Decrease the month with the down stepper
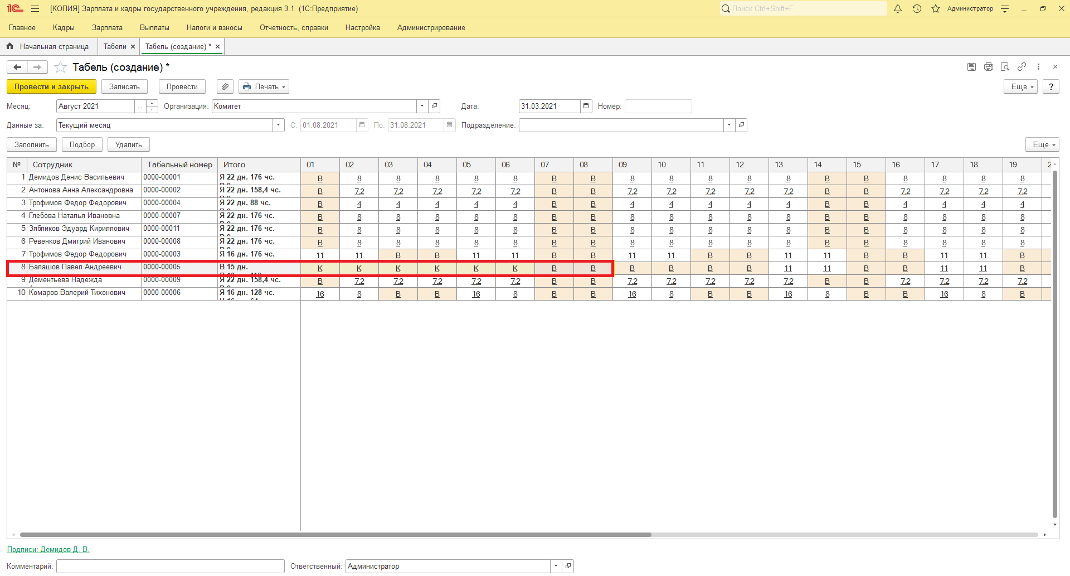The height and width of the screenshot is (576, 1070). point(152,109)
